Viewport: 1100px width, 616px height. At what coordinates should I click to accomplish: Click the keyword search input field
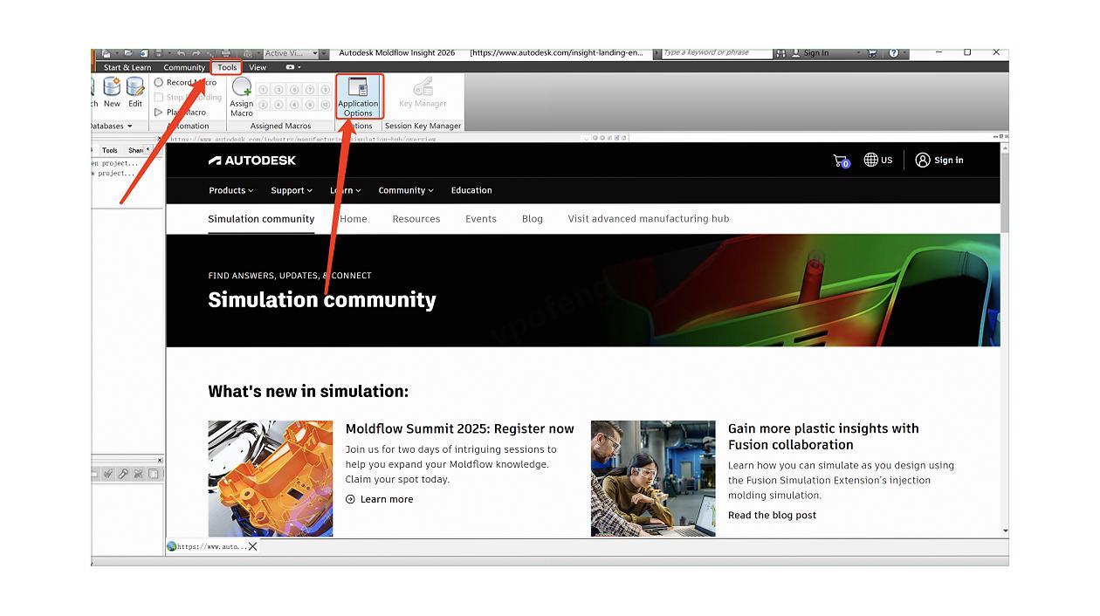[716, 53]
